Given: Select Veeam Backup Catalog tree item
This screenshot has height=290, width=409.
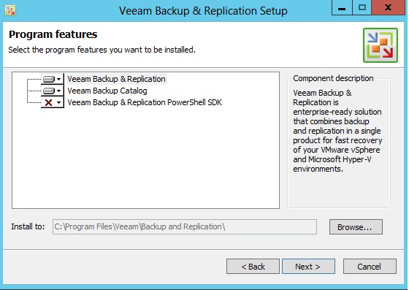Looking at the screenshot, I should pos(107,91).
